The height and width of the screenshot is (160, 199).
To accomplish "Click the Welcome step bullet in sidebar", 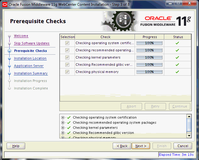I will [9, 36].
